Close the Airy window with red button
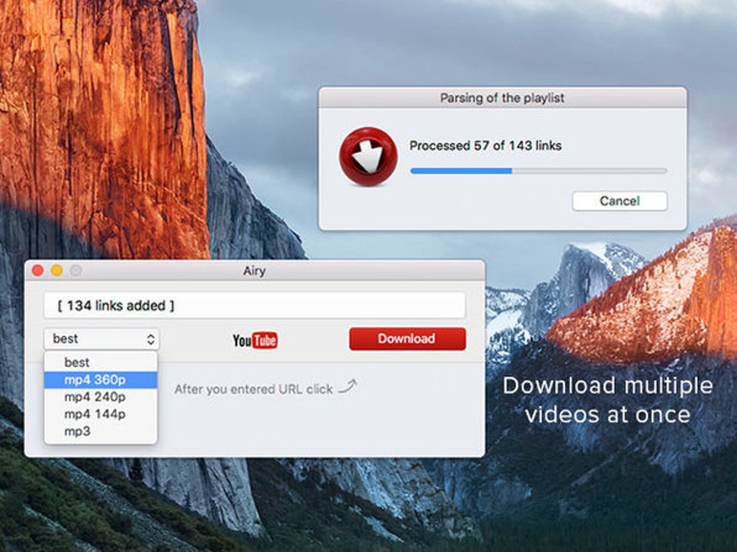 tap(37, 270)
